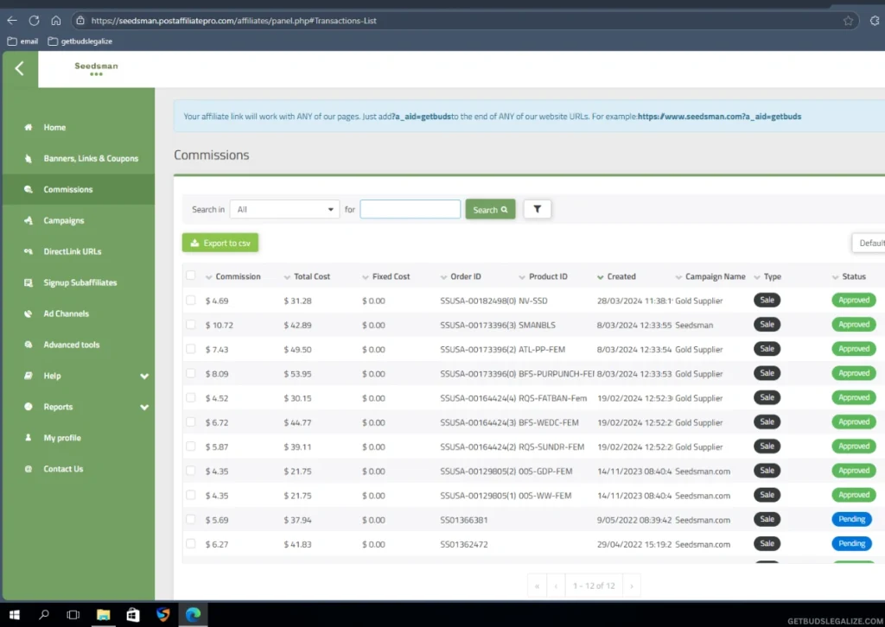Expand the Reports submenu chevron
This screenshot has height=627, width=885.
[144, 407]
